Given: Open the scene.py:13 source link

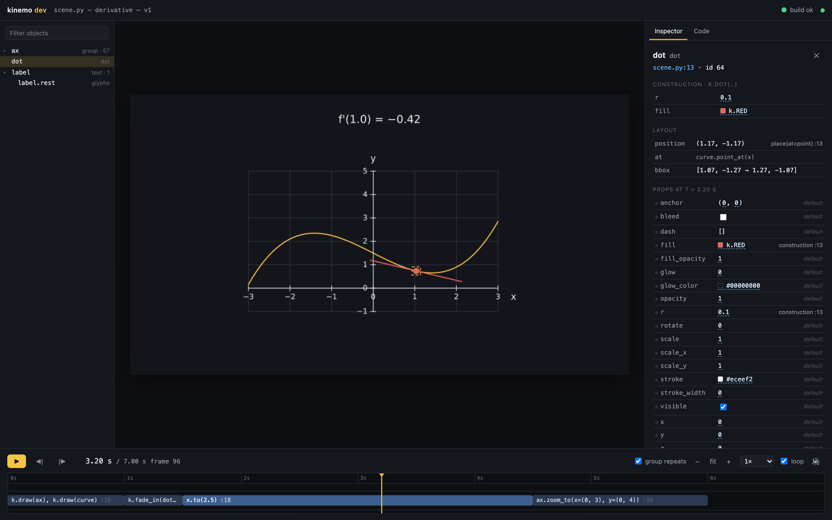Looking at the screenshot, I should click(673, 68).
